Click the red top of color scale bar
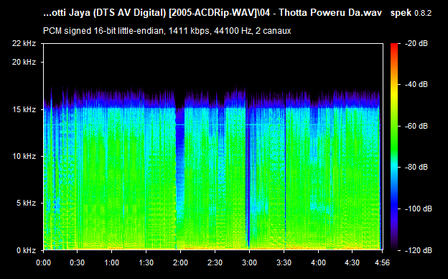Screen dimensions: 448x279 [394, 46]
